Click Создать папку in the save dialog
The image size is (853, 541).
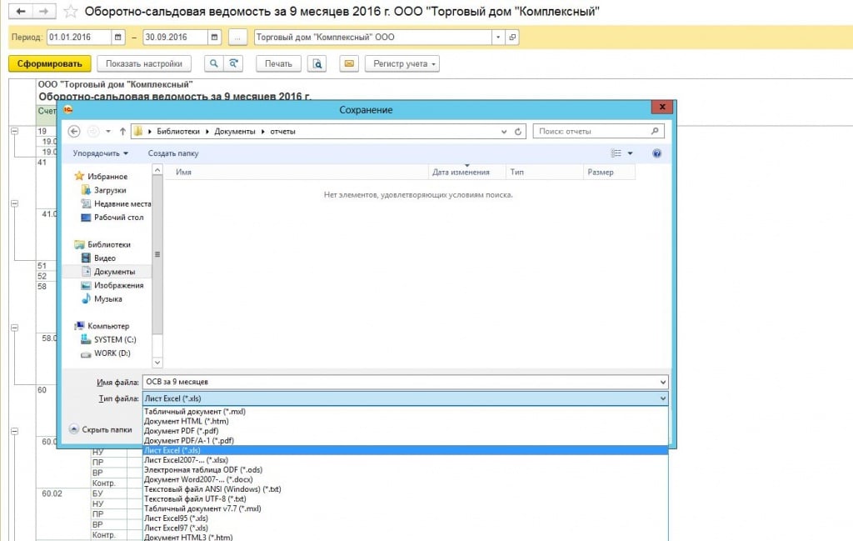(173, 153)
